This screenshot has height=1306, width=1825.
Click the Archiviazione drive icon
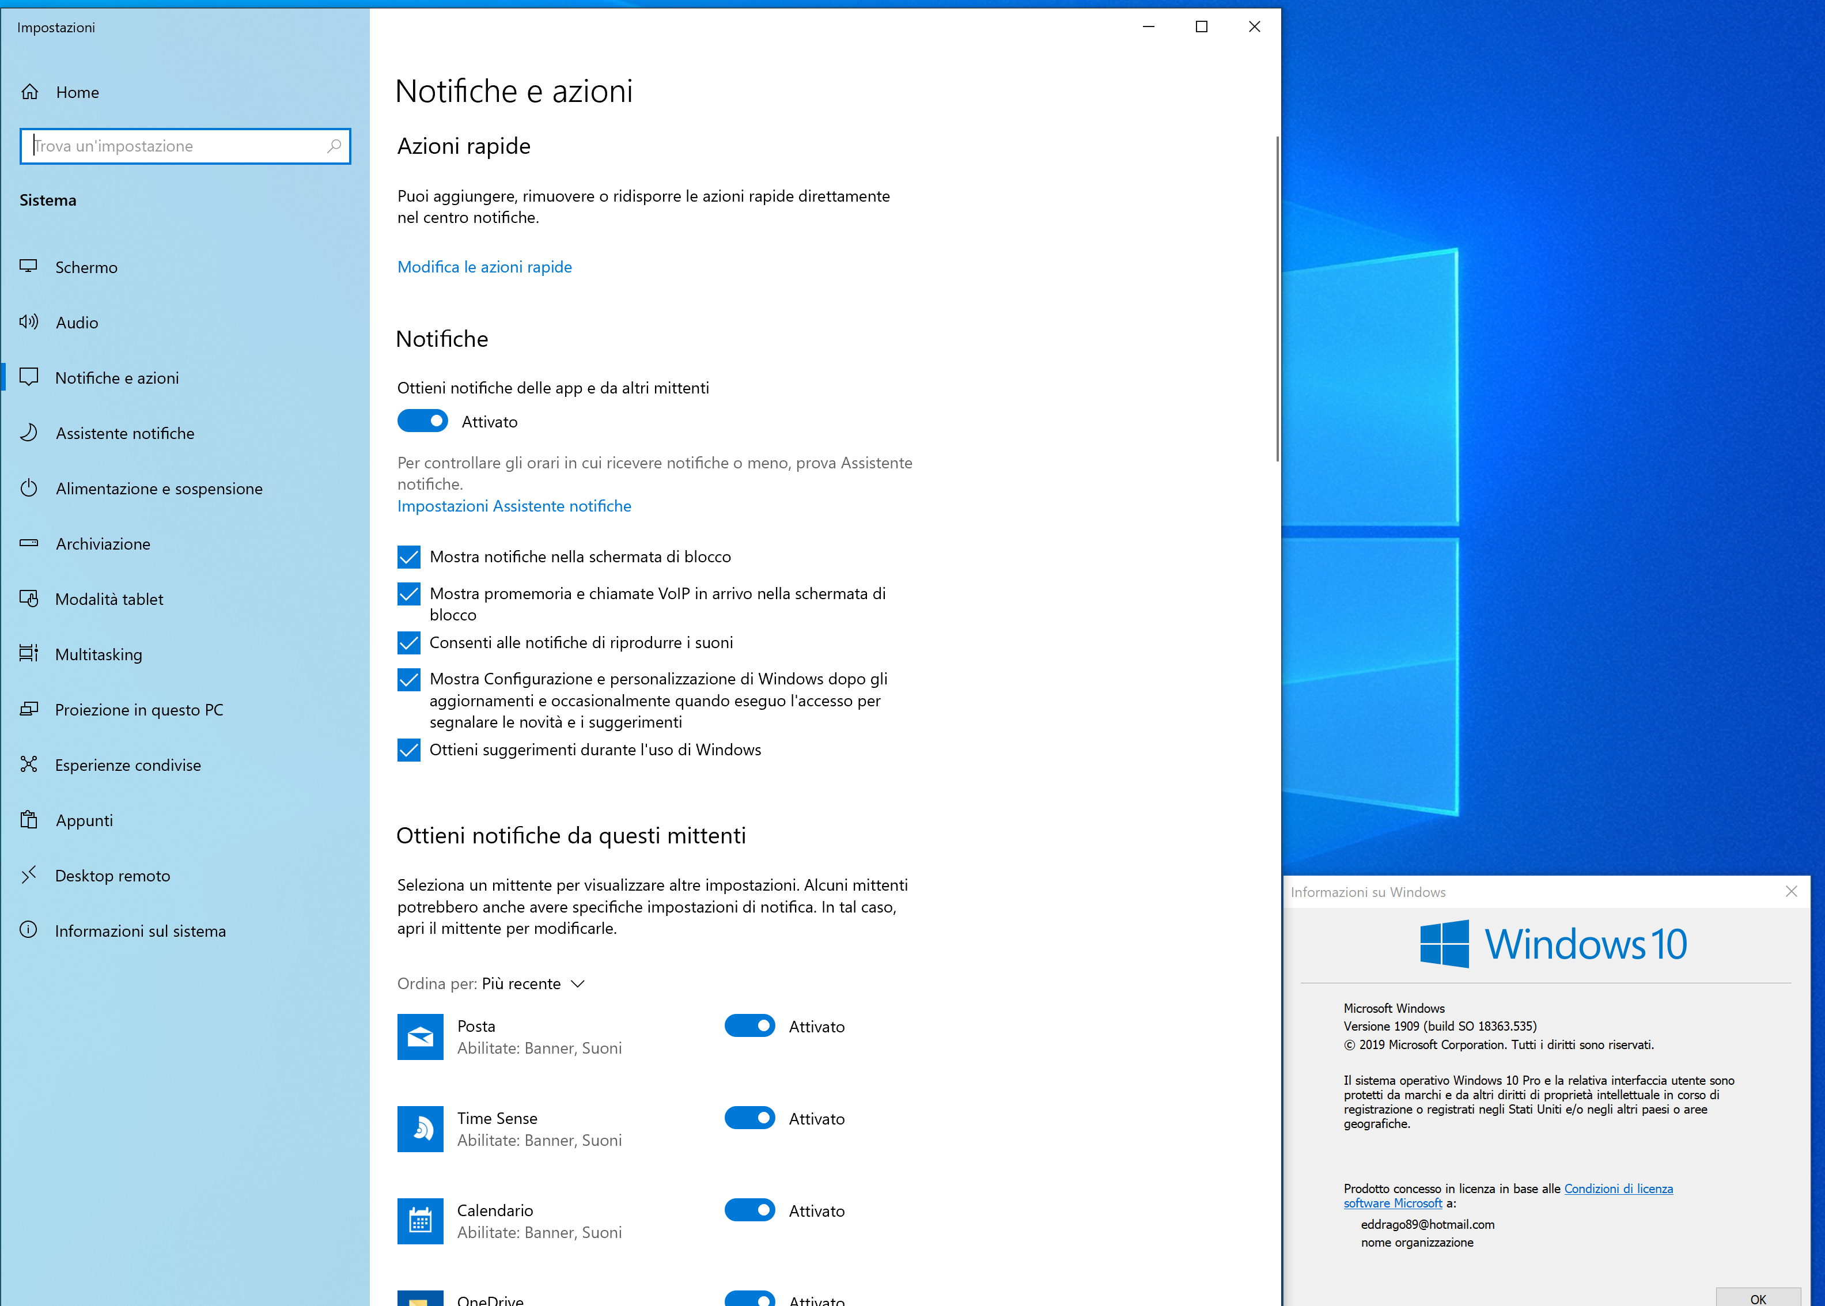pyautogui.click(x=29, y=543)
